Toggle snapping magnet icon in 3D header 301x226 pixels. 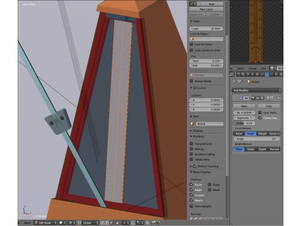133,223
